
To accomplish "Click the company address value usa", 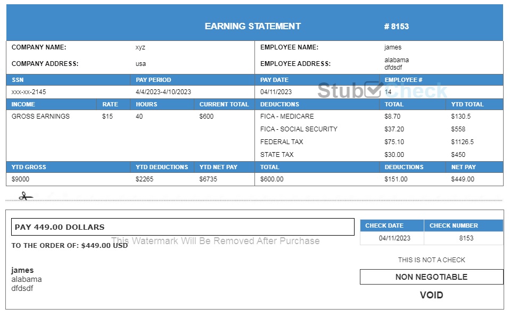I will coord(141,64).
